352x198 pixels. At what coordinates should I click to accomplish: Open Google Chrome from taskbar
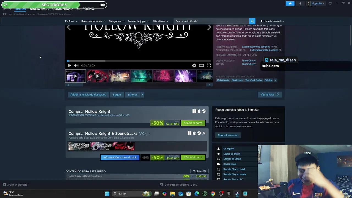pyautogui.click(x=213, y=194)
